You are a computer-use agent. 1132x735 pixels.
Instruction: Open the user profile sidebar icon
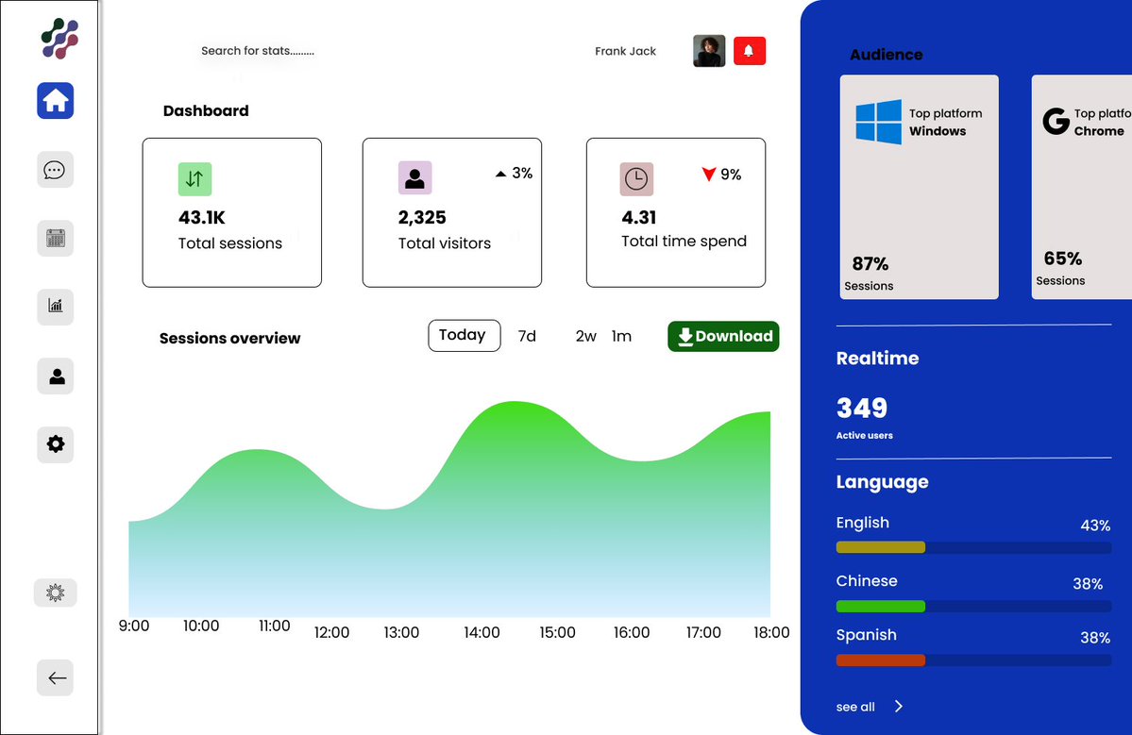55,376
